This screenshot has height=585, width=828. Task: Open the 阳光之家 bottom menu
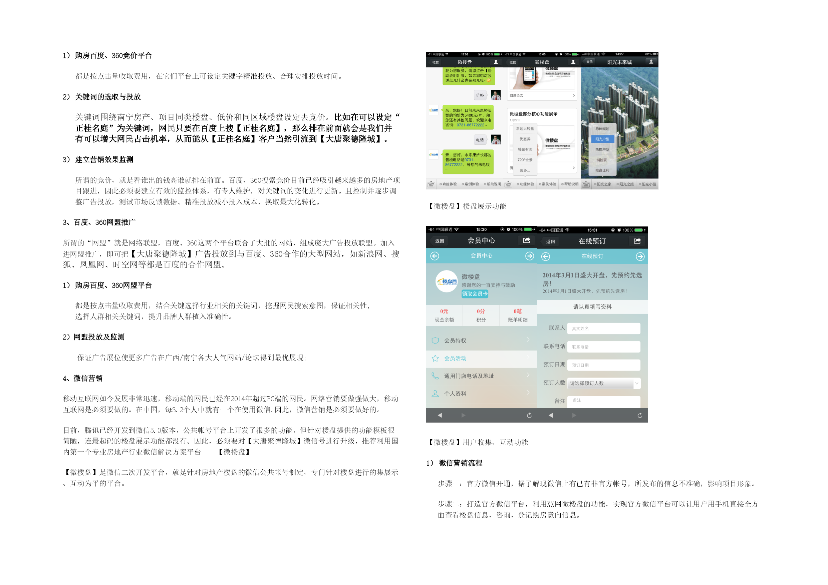(603, 184)
